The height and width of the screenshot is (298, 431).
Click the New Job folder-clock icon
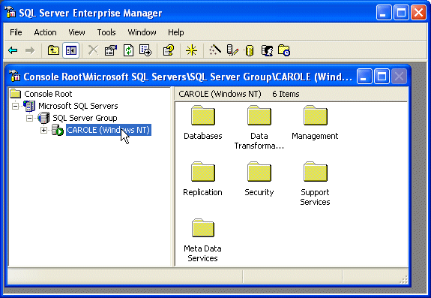click(x=284, y=50)
